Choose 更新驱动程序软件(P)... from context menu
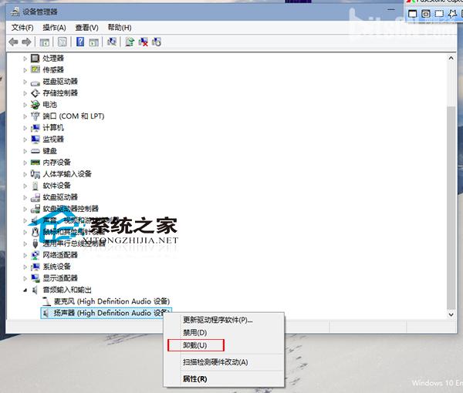 coord(218,320)
